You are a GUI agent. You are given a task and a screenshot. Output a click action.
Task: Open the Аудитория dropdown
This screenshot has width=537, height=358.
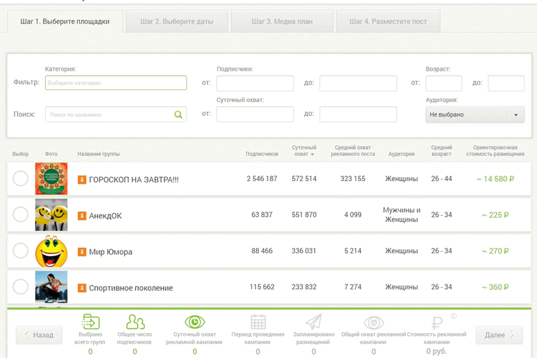[x=475, y=114]
